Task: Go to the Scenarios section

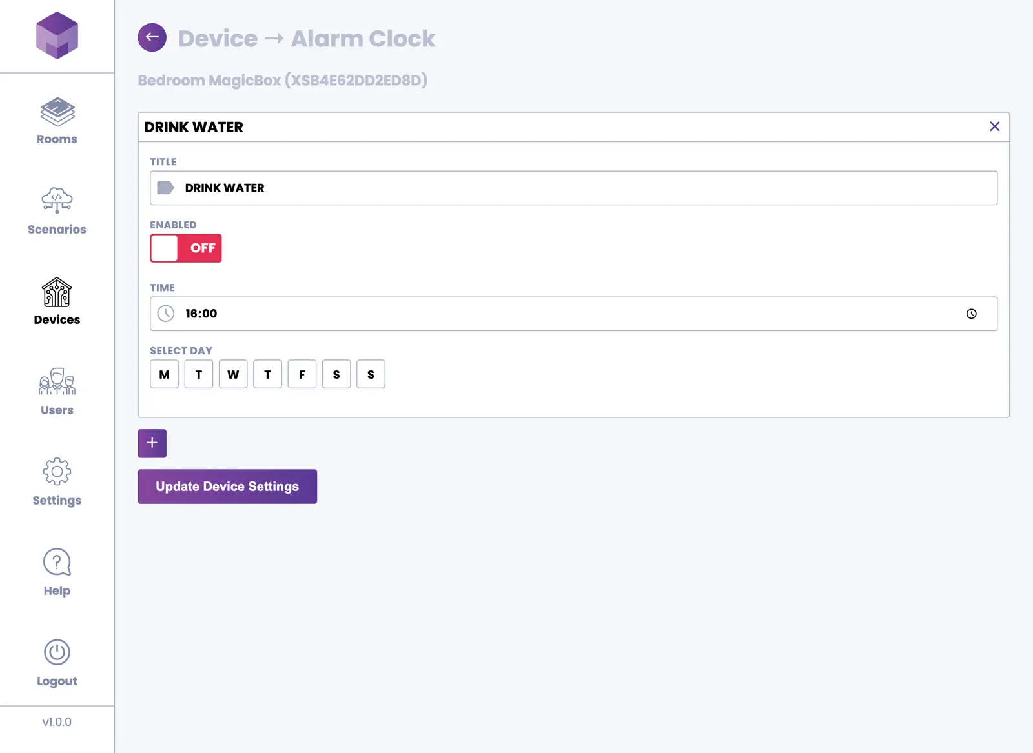Action: click(x=57, y=211)
